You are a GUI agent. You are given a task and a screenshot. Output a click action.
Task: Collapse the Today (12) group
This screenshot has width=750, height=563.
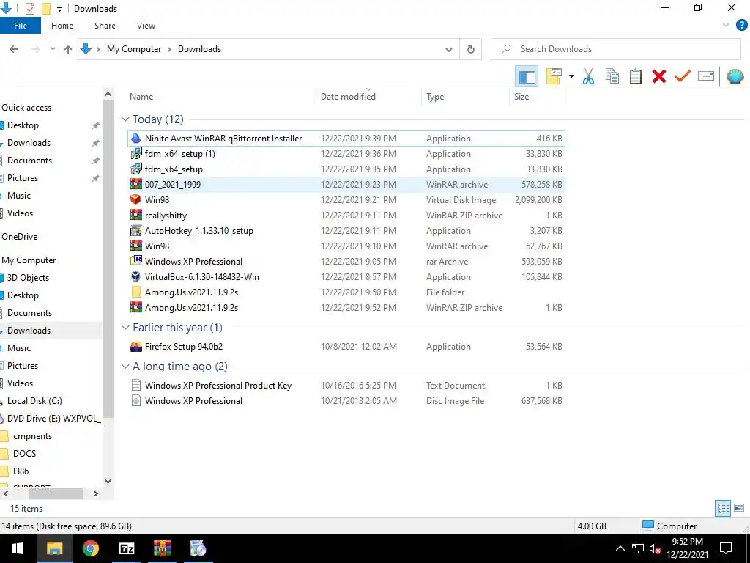coord(125,119)
